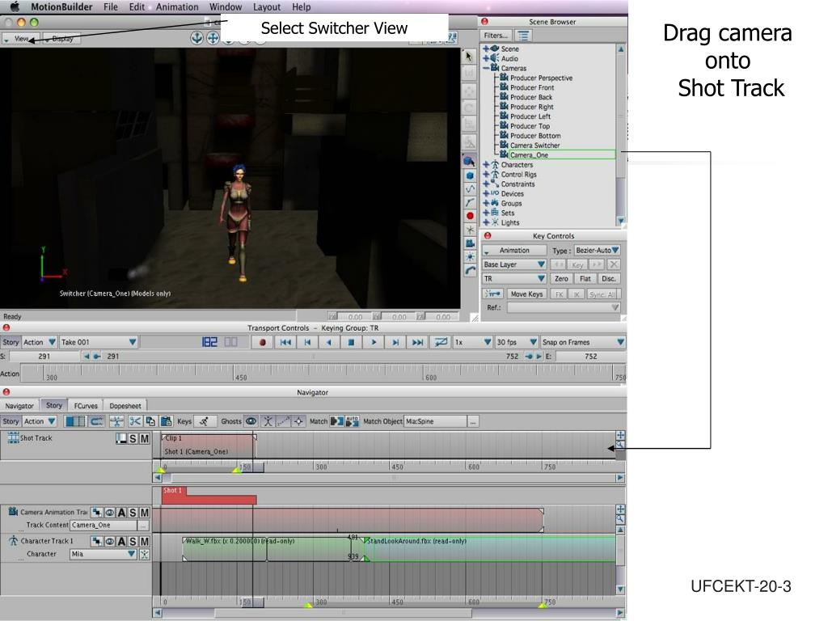Open the Snap on Frames dropdown
The height and width of the screenshot is (621, 828).
(583, 342)
